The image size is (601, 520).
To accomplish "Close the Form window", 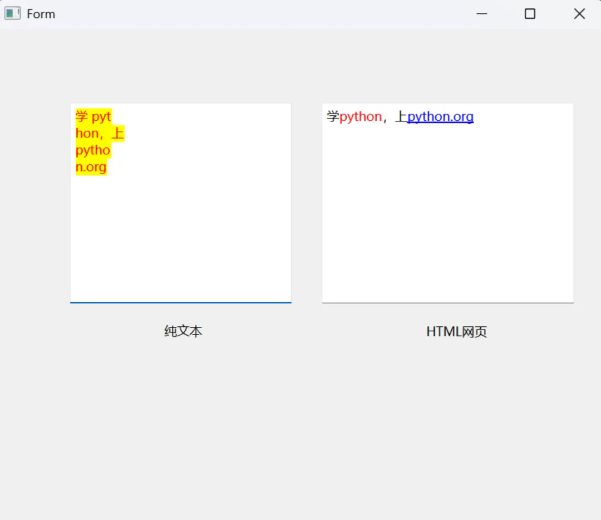I will tap(579, 14).
